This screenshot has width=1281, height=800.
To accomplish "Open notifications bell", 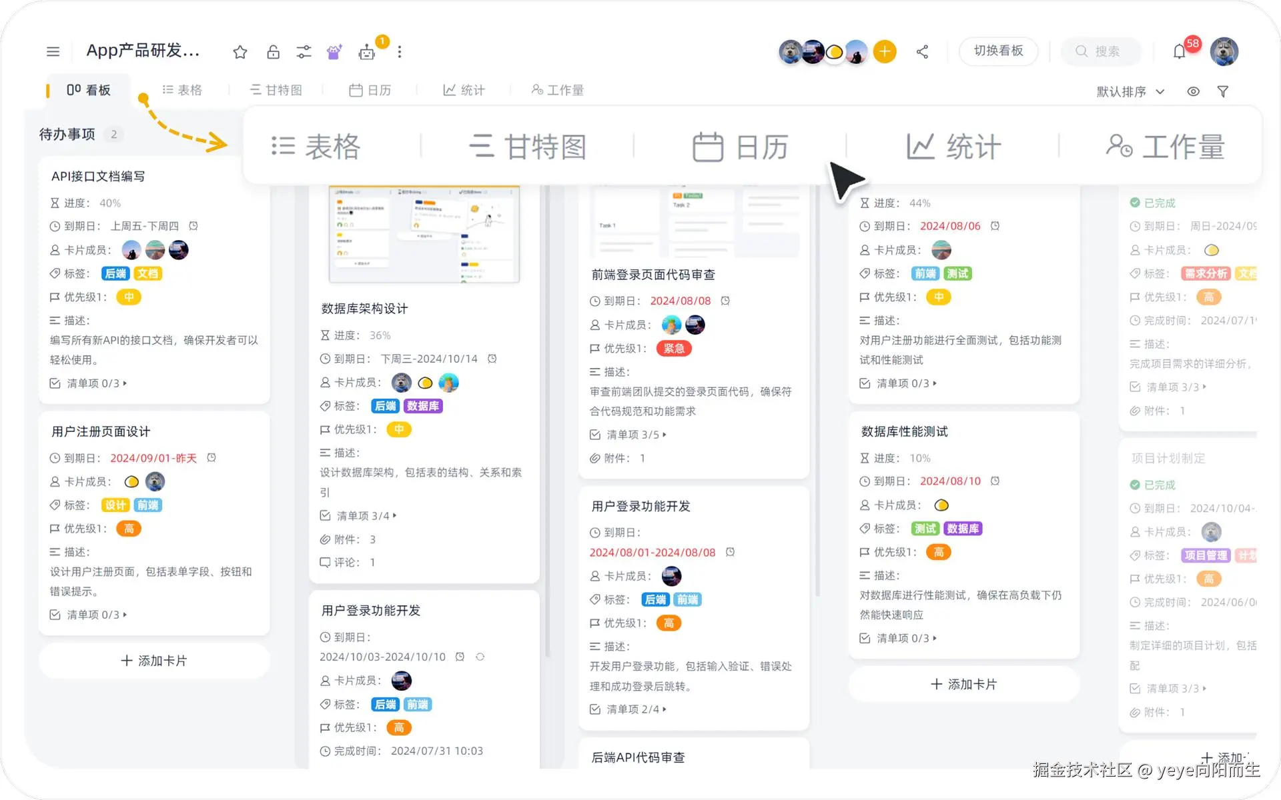I will pyautogui.click(x=1179, y=52).
